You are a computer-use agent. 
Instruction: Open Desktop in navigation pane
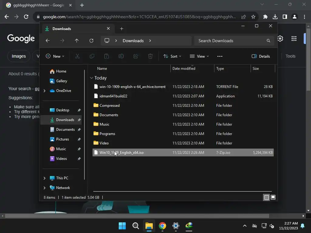coord(63,110)
